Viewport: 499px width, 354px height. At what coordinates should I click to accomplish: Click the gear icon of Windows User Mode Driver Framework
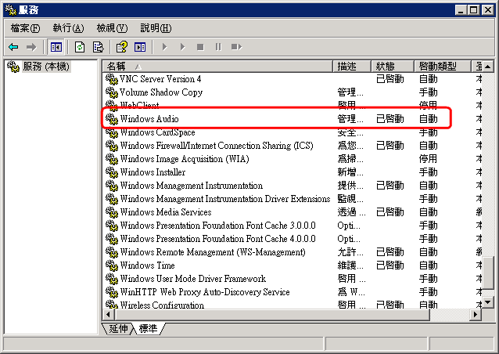coord(112,279)
